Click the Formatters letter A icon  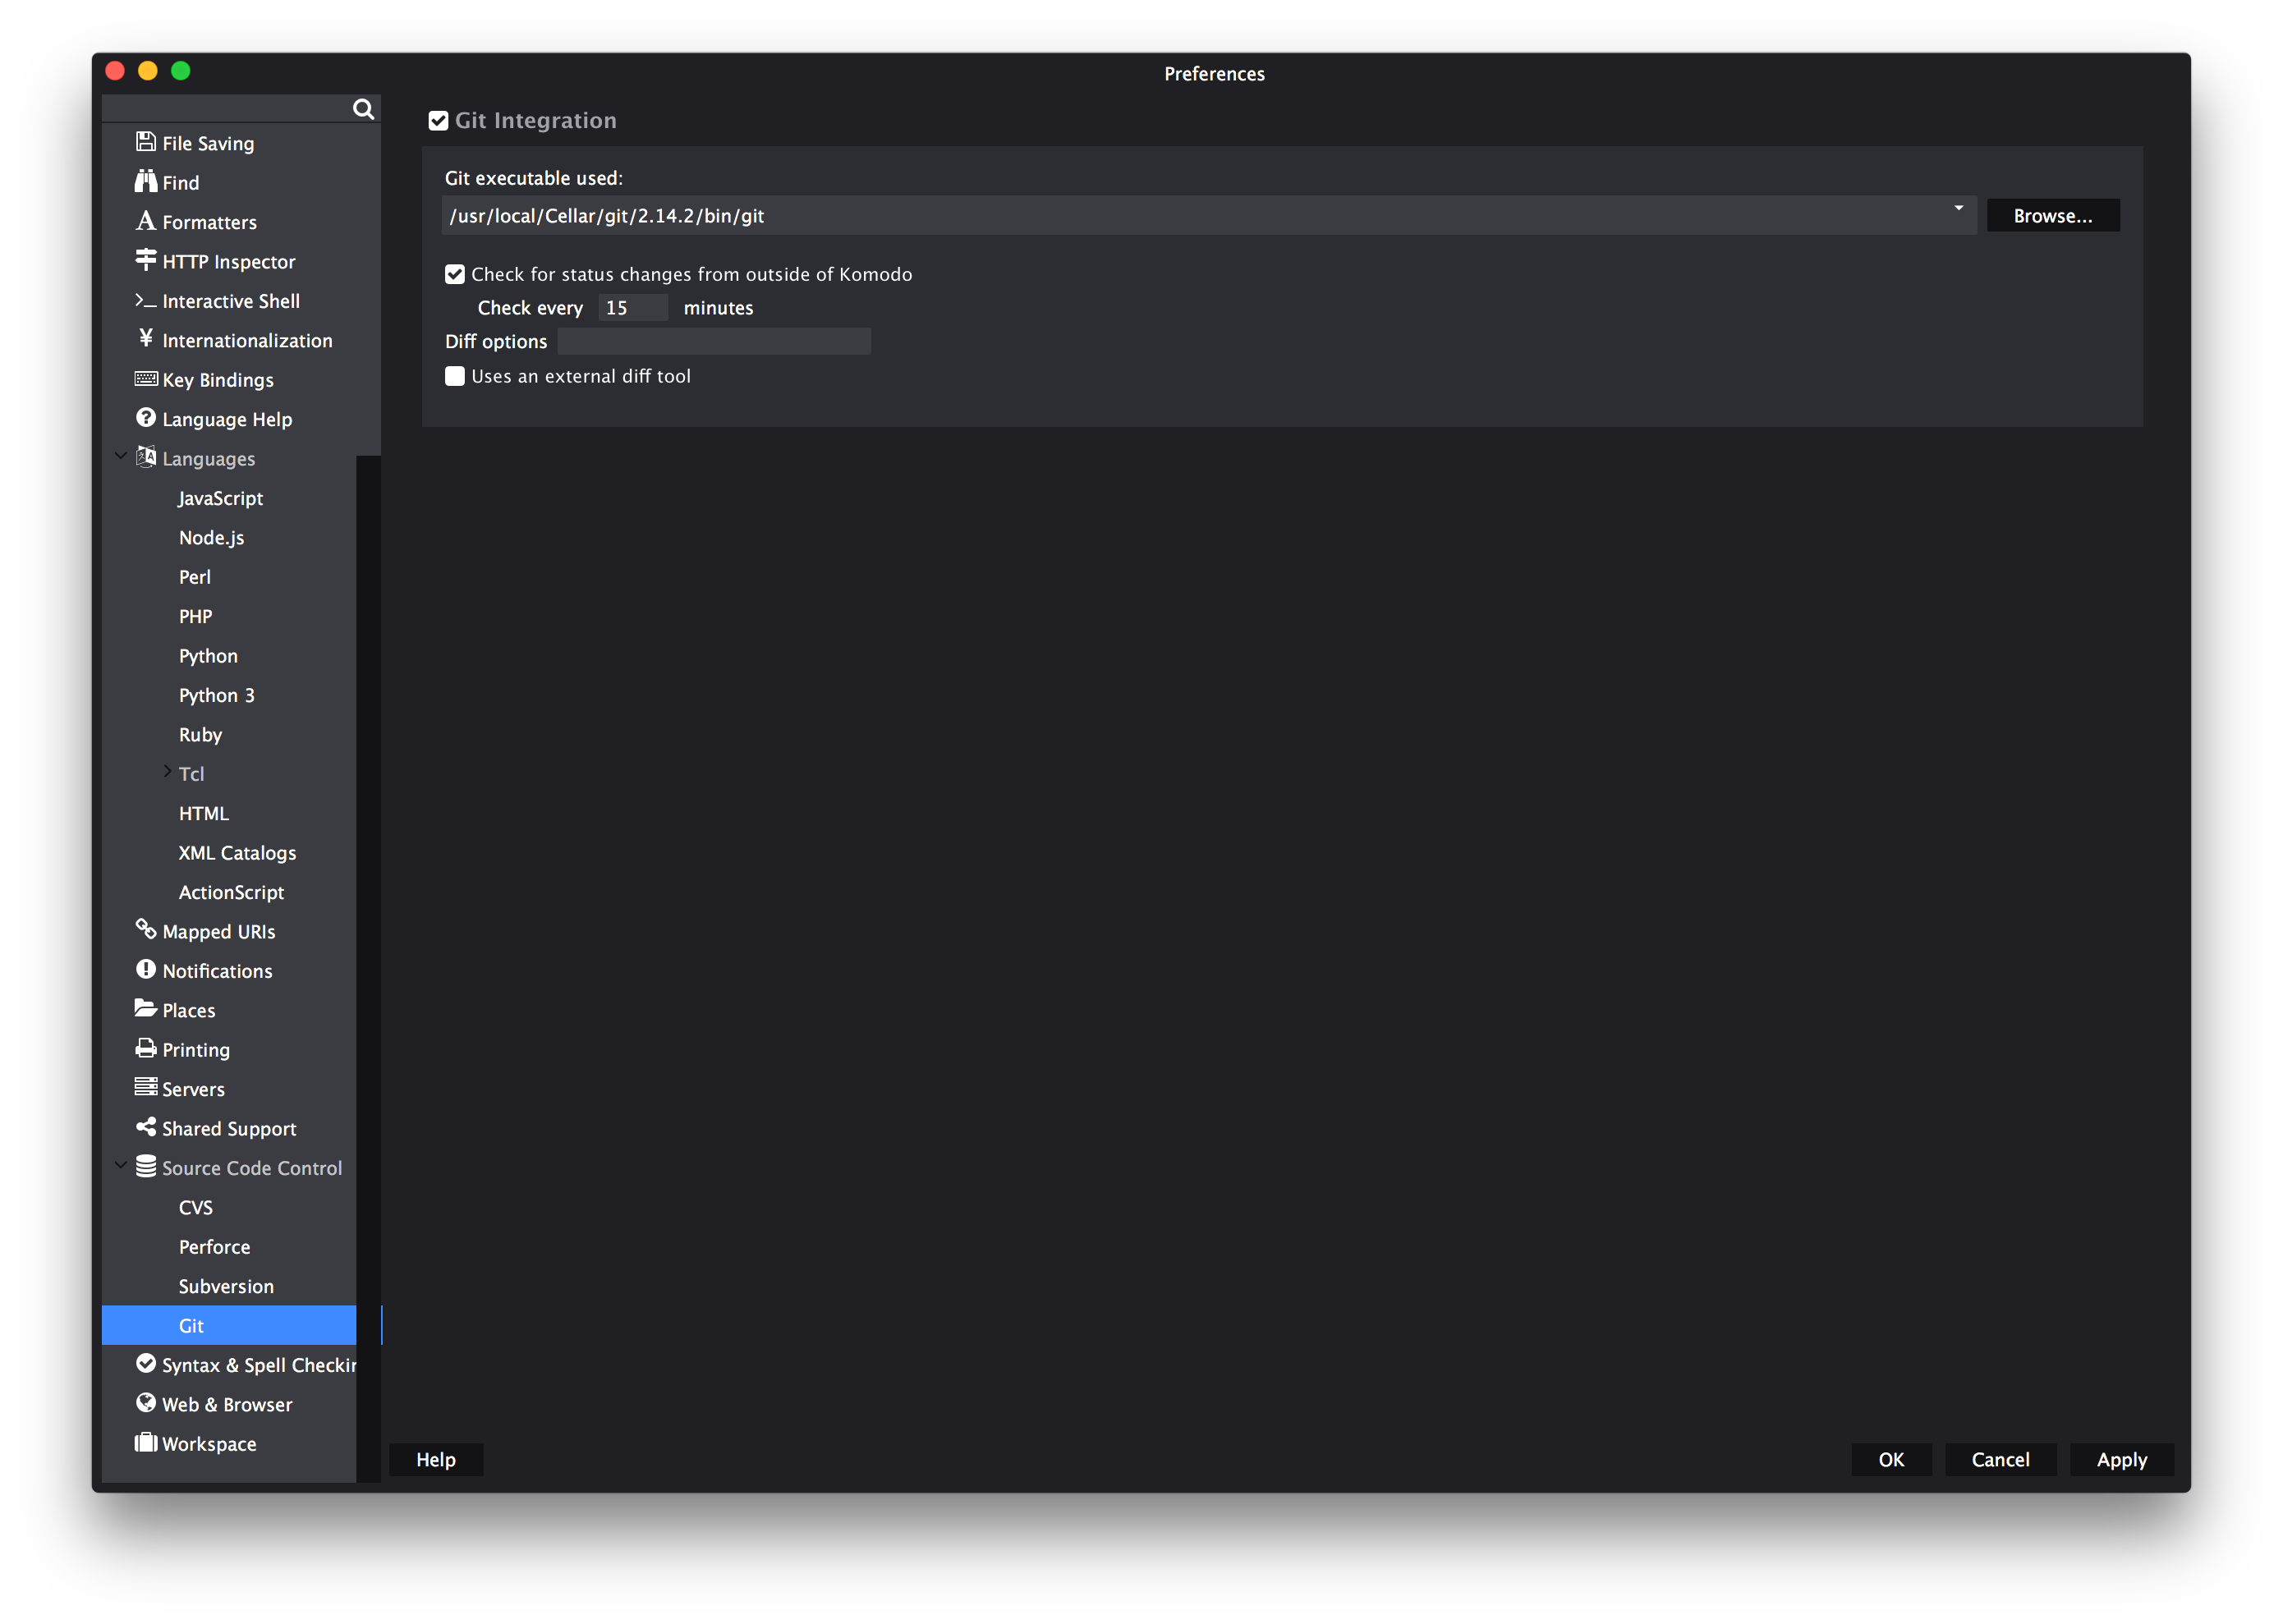(146, 221)
